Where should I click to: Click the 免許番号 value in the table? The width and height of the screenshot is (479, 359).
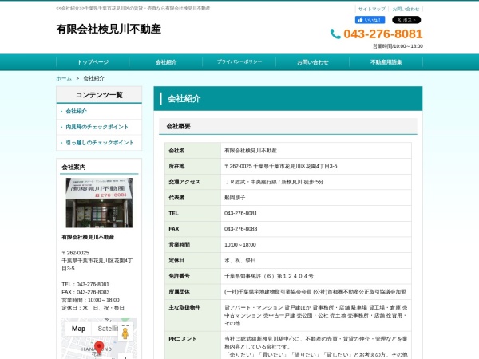point(269,276)
